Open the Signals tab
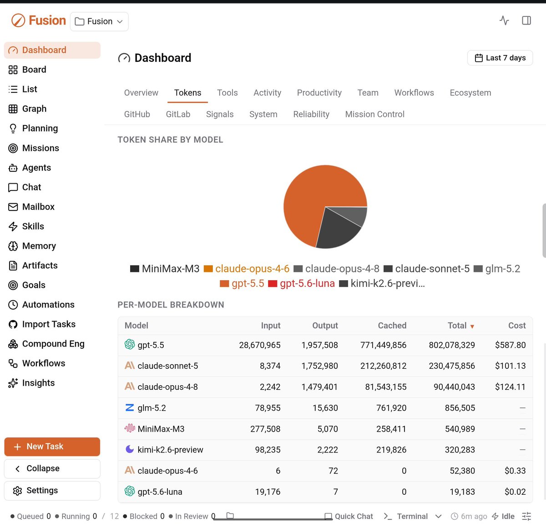The height and width of the screenshot is (528, 546). point(220,114)
